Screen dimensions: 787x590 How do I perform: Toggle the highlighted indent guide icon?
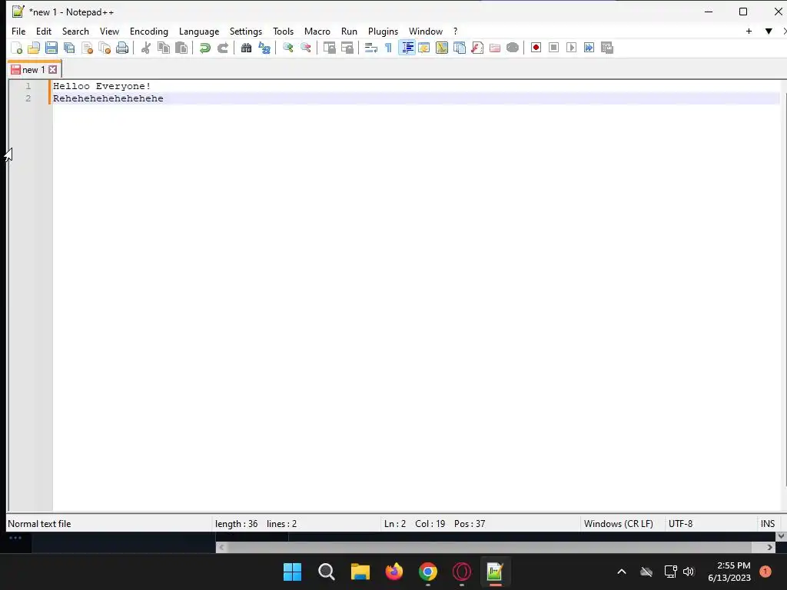point(407,48)
